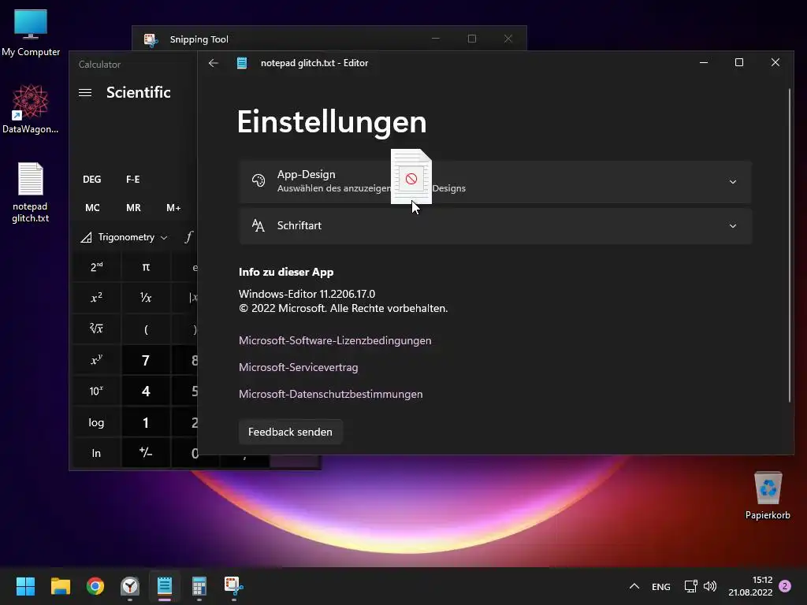Open Microsoft-Software-Lizenzbedingungen link
Viewport: 807px width, 605px height.
pos(335,340)
